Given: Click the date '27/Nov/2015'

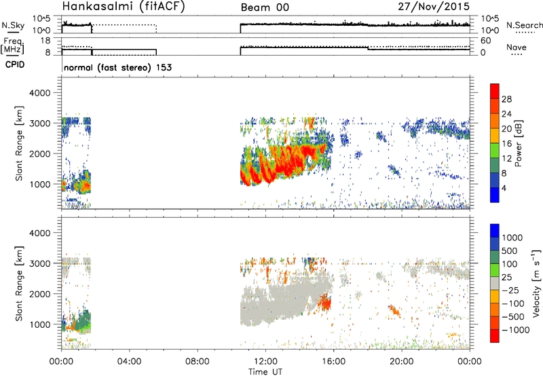Looking at the screenshot, I should (434, 6).
